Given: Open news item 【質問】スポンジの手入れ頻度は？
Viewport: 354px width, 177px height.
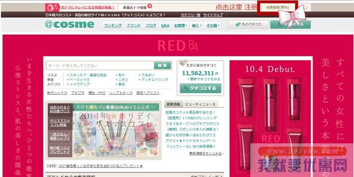Looking at the screenshot, I should click(192, 129).
